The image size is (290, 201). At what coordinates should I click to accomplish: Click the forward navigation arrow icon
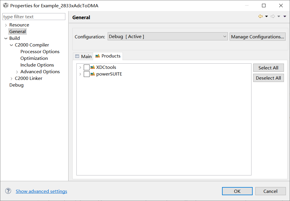coord(272,16)
